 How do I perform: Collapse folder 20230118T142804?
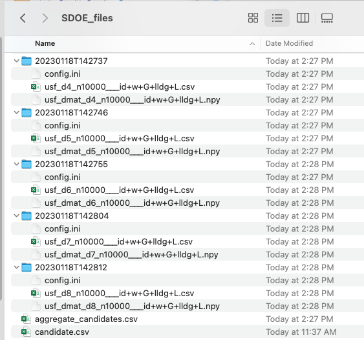(16, 216)
